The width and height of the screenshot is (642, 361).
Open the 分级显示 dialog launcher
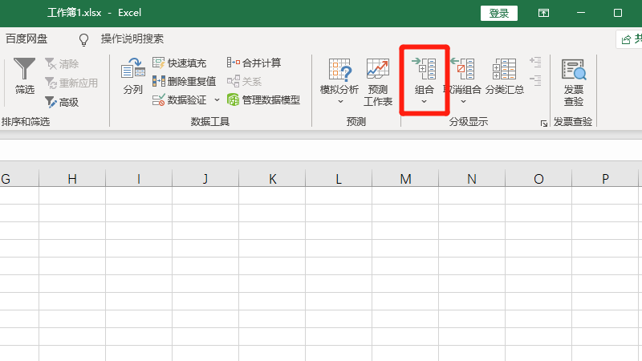(543, 124)
